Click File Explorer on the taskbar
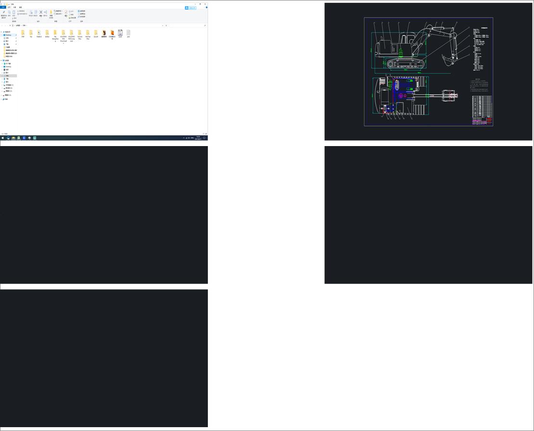 pos(13,138)
